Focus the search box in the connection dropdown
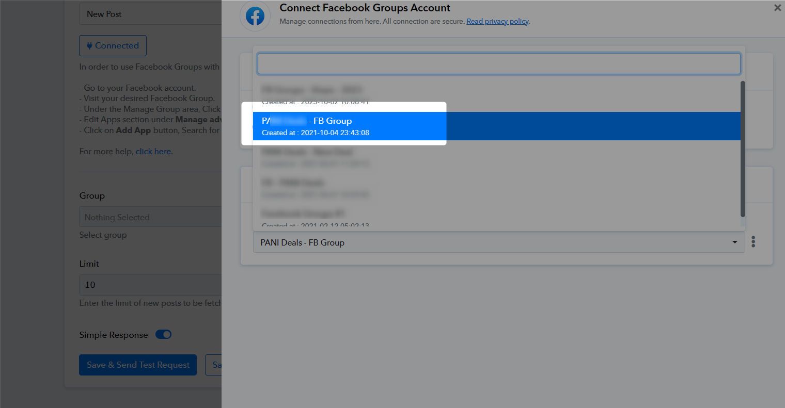 499,63
